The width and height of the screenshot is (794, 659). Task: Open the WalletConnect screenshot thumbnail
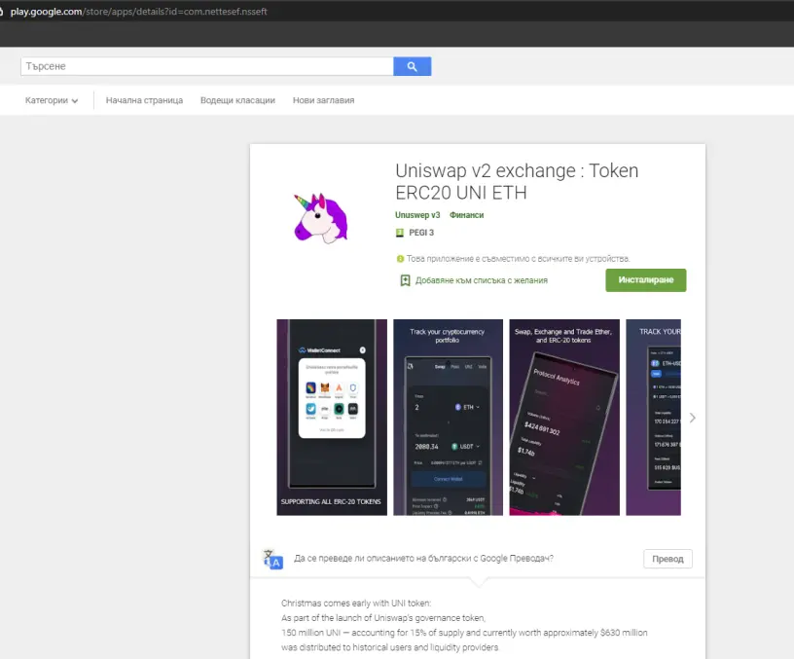click(332, 418)
